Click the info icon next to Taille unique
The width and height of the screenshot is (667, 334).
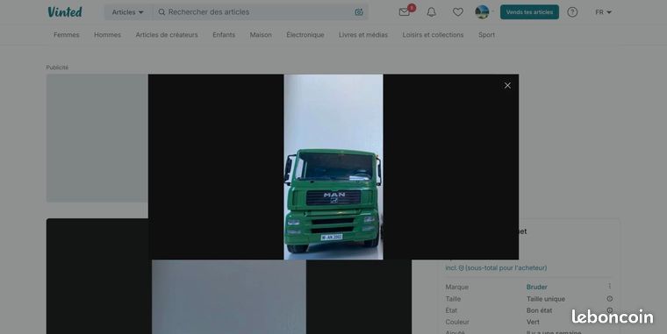pos(610,299)
